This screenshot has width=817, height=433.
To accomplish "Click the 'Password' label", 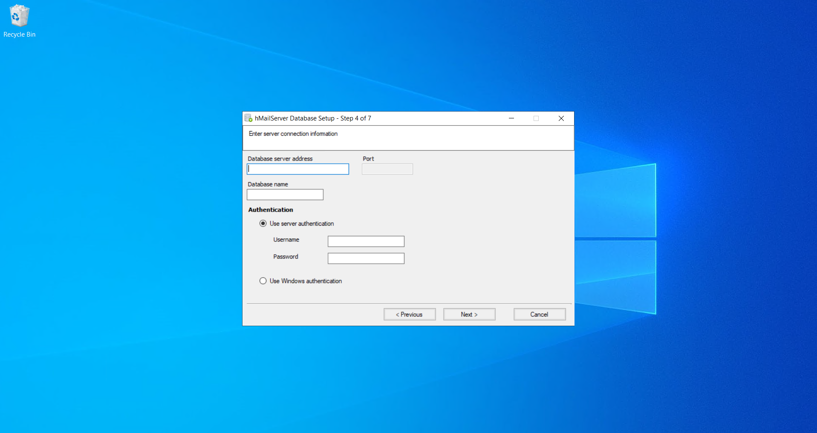I will click(286, 257).
